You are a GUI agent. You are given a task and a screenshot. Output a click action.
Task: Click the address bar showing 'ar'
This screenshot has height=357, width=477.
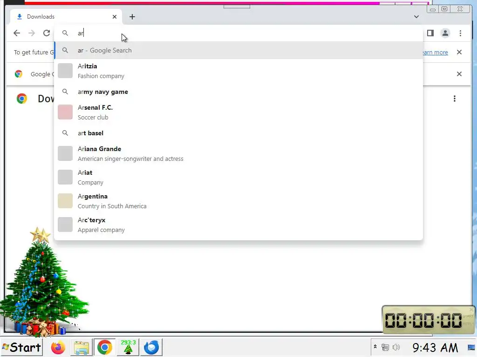click(238, 33)
